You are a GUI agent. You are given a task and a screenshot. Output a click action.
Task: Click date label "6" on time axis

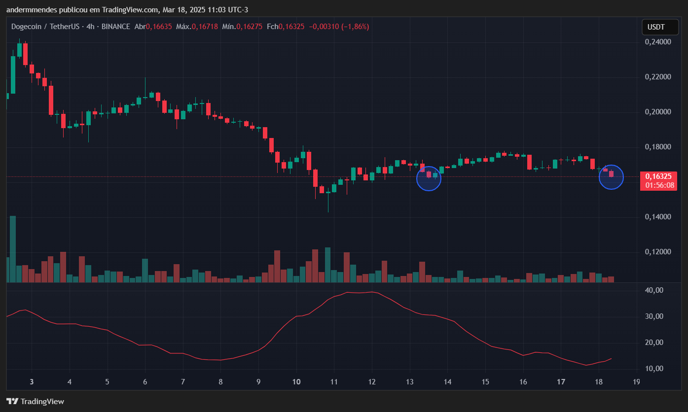[145, 382]
